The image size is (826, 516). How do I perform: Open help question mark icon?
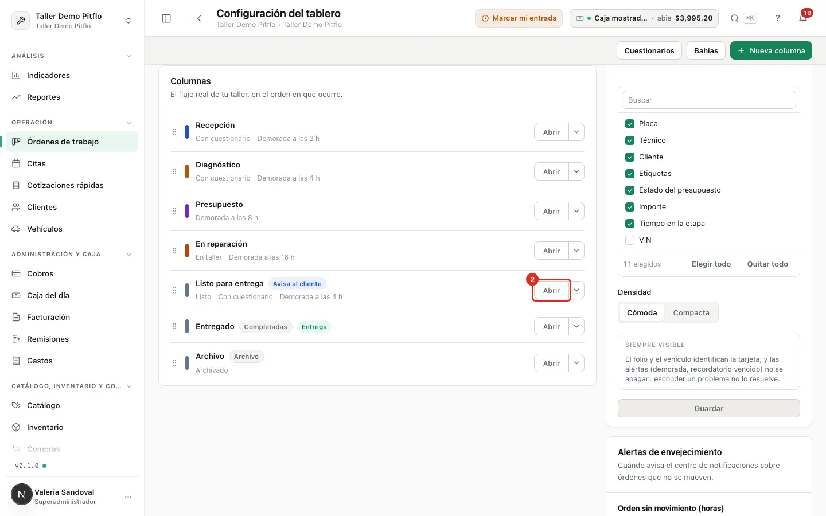click(x=778, y=18)
